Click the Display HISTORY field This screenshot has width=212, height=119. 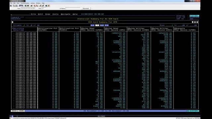coord(194,16)
